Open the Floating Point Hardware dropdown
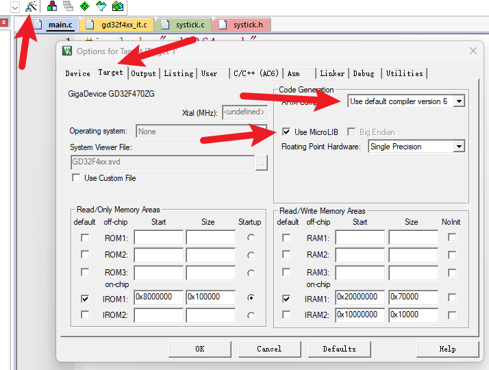This screenshot has height=370, width=489. click(459, 147)
